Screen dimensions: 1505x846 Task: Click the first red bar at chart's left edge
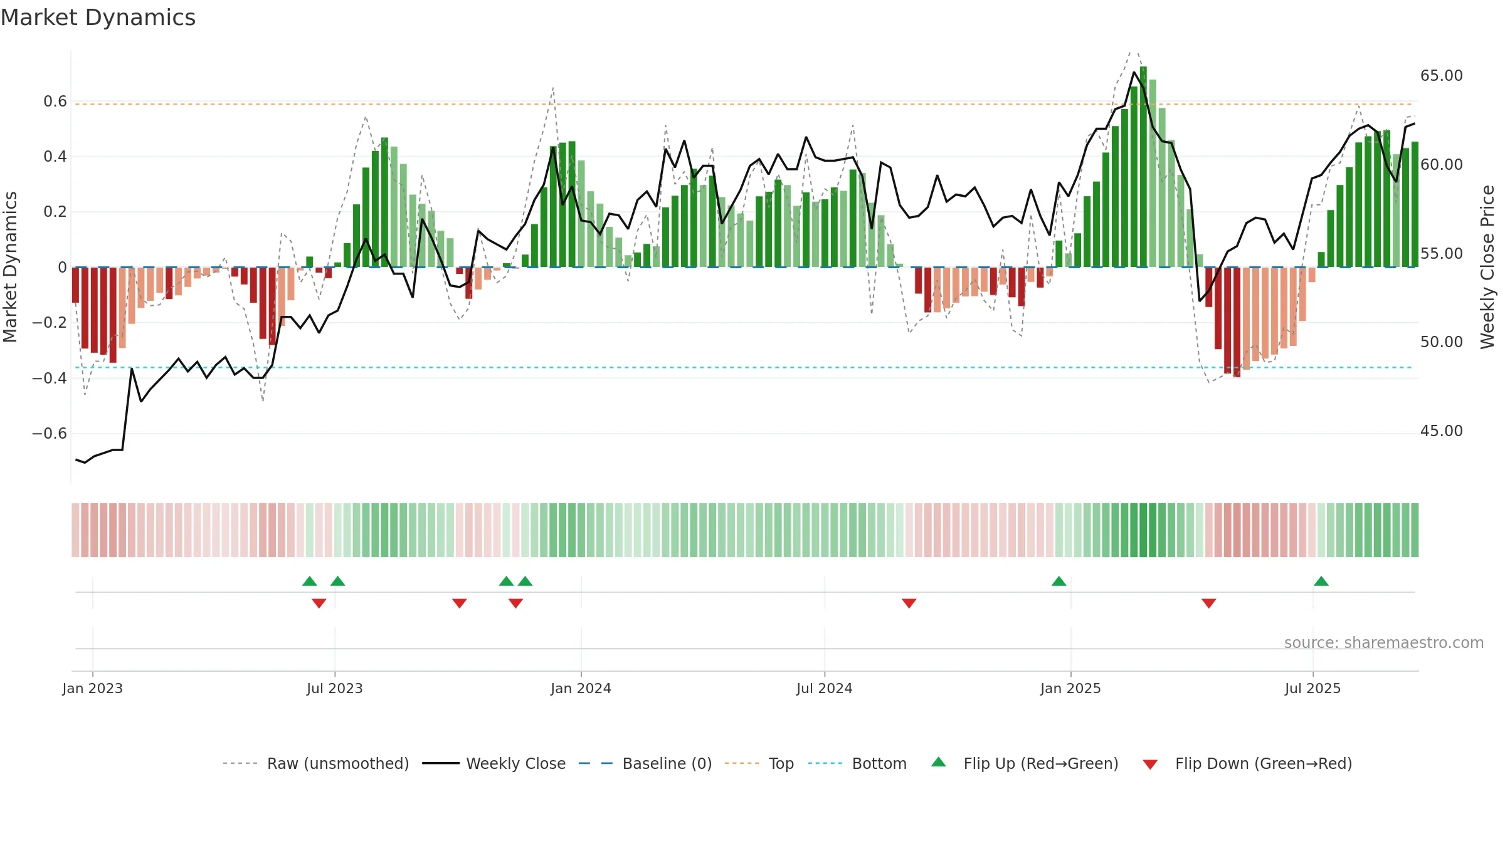point(75,285)
